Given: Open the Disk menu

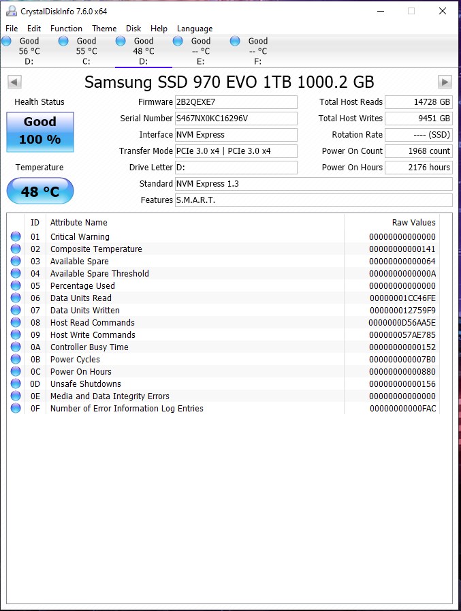Looking at the screenshot, I should click(133, 29).
